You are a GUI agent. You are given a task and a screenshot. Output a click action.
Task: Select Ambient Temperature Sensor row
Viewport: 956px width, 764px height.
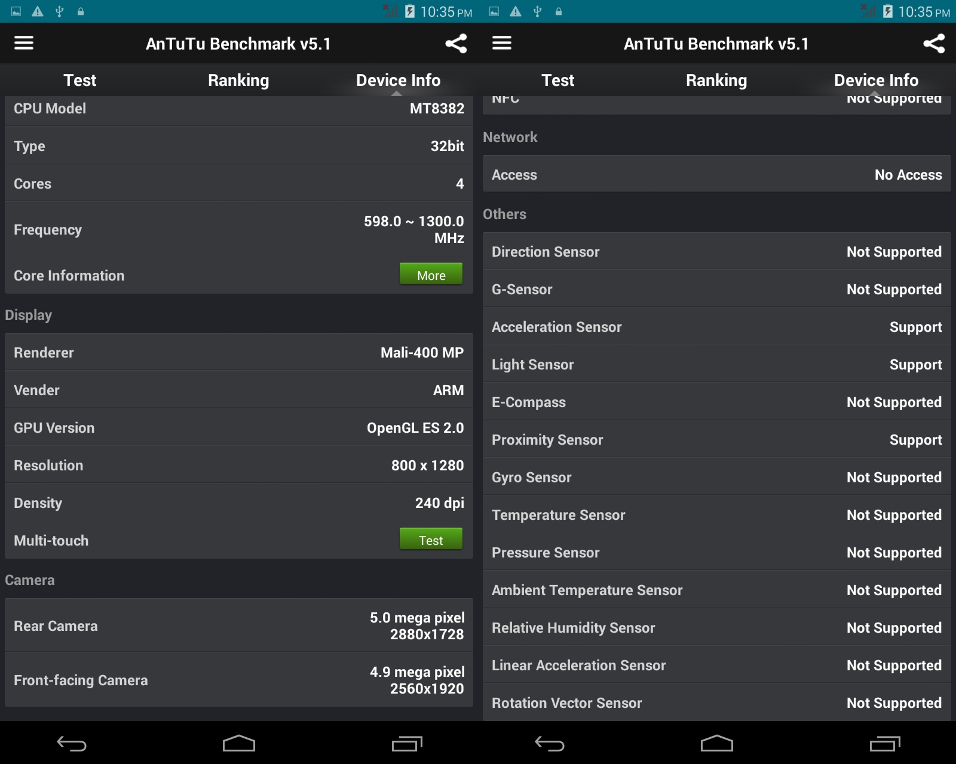pos(717,590)
